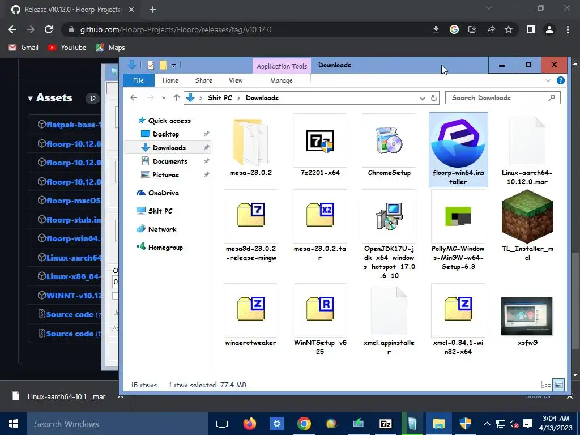Switch to the Share ribbon tab

pyautogui.click(x=203, y=80)
